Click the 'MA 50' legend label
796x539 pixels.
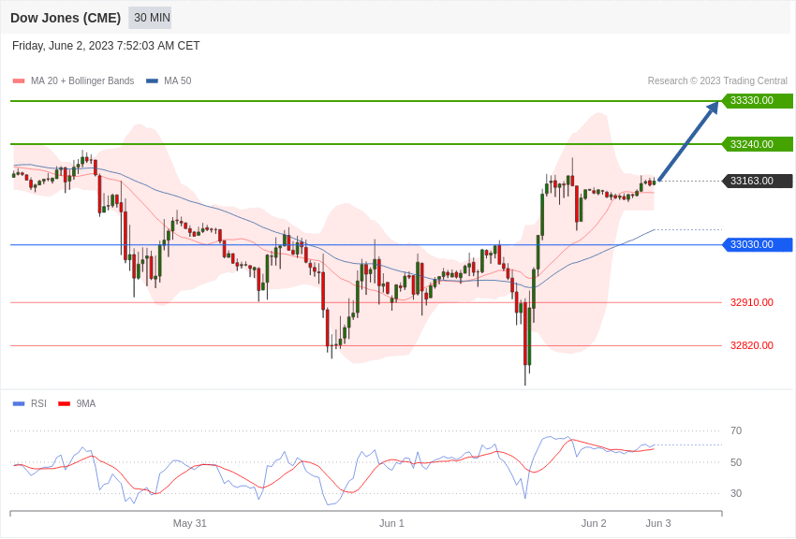[178, 80]
